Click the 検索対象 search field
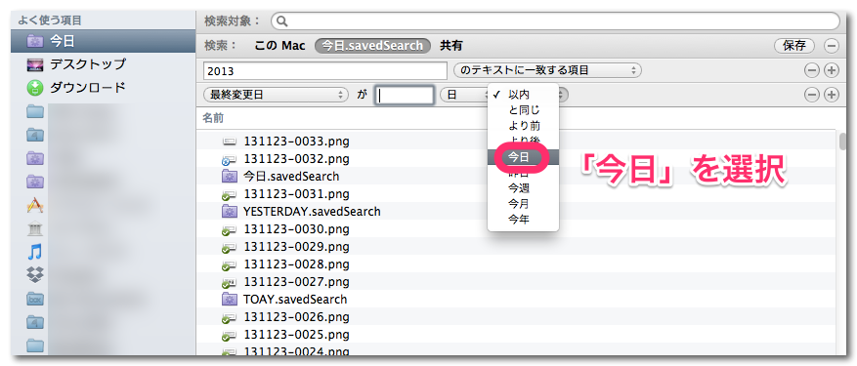The image size is (857, 366). click(x=555, y=21)
